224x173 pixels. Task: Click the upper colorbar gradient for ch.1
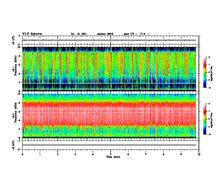coord(204,72)
